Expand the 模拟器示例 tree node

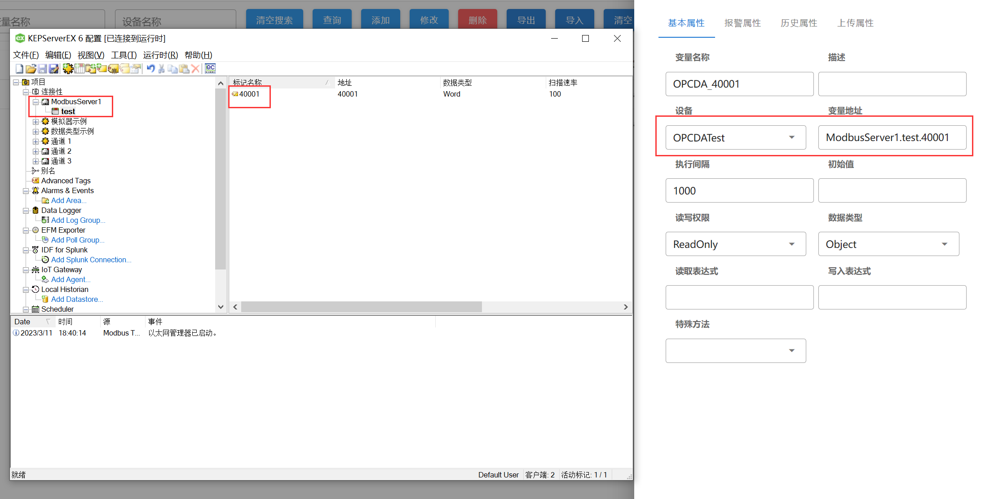[x=35, y=122]
